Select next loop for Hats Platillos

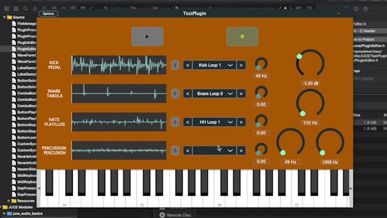click(241, 122)
